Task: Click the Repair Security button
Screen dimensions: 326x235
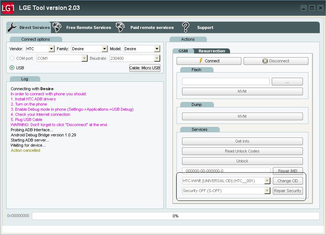Action: (x=288, y=190)
